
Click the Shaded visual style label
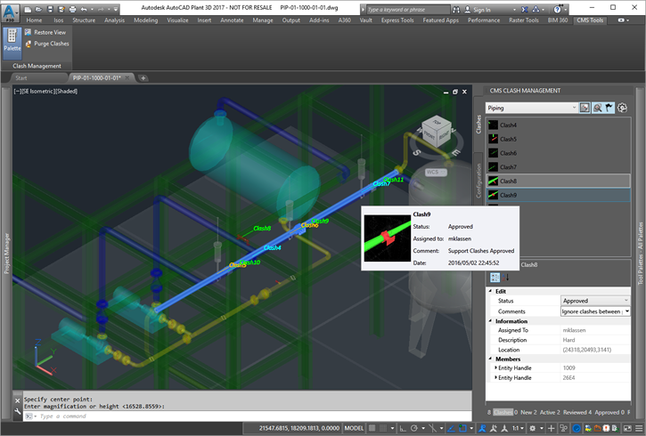coord(66,92)
